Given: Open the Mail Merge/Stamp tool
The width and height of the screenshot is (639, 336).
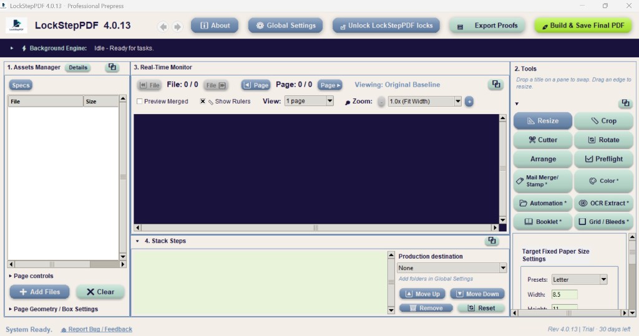Looking at the screenshot, I should [x=543, y=181].
